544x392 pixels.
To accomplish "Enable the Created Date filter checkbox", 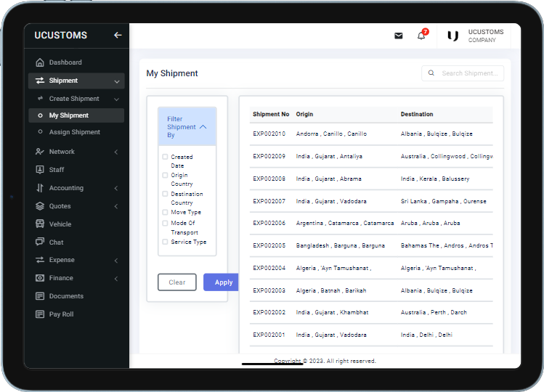I will 165,157.
